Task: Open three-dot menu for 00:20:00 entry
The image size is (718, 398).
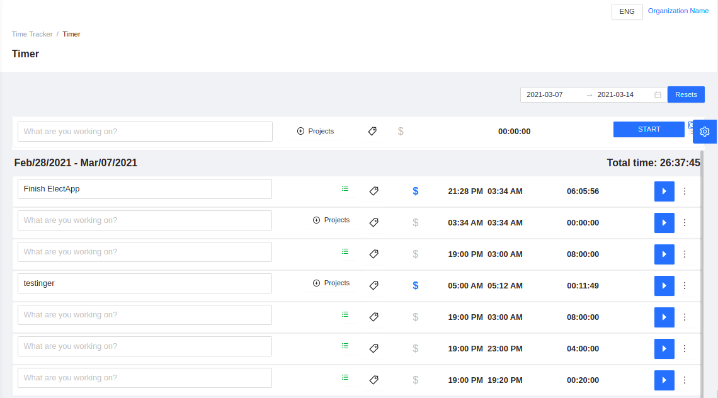Action: (685, 380)
